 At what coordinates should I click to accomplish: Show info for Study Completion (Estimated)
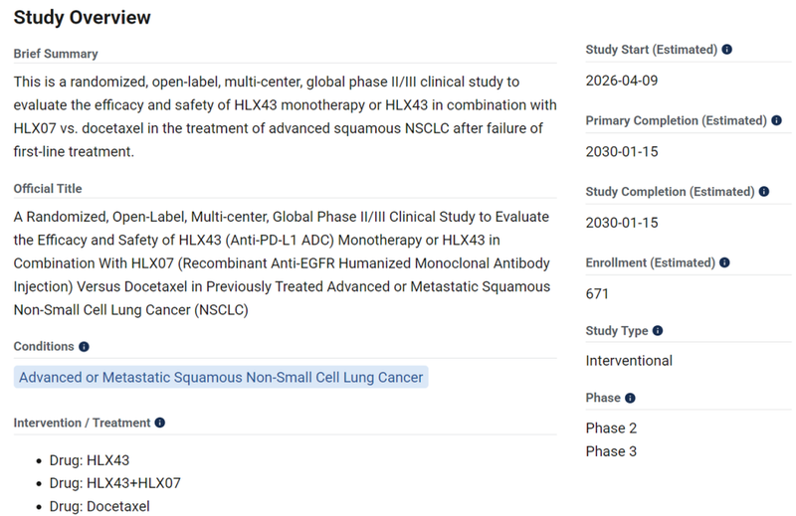pyautogui.click(x=764, y=192)
